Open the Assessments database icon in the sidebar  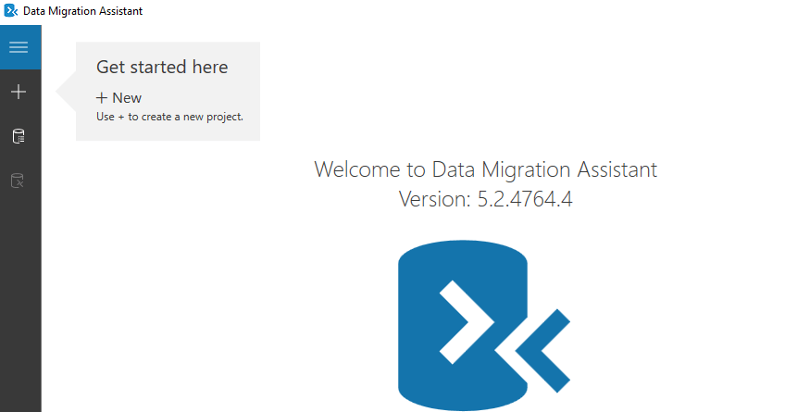point(19,136)
